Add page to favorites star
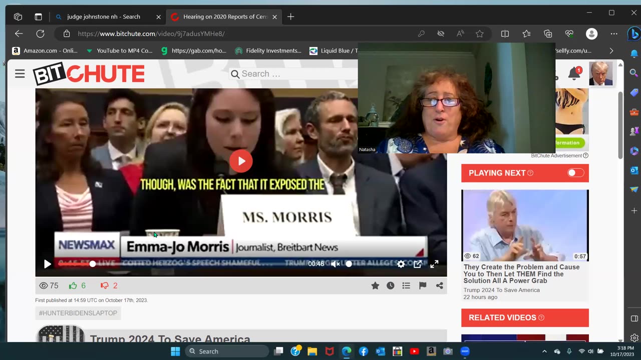 click(480, 33)
